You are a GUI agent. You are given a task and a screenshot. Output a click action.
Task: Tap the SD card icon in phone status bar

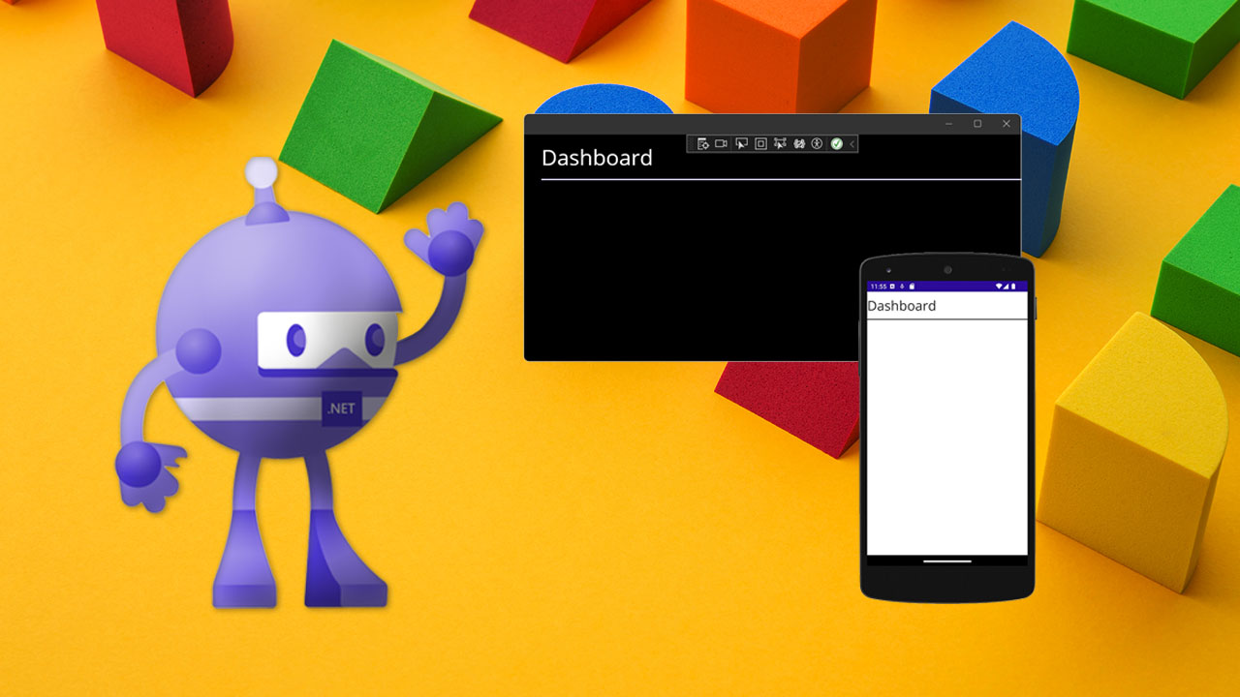(912, 287)
